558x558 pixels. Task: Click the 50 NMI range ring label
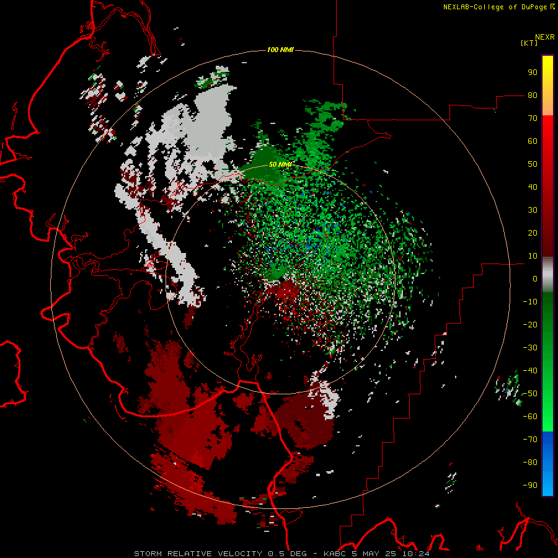280,164
